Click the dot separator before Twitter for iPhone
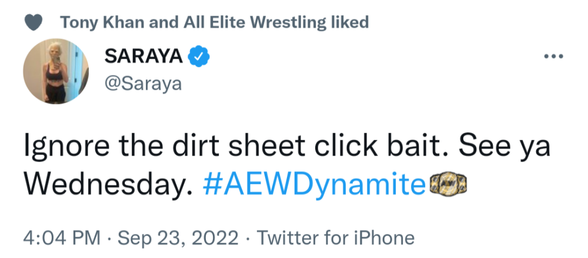This screenshot has width=588, height=258. point(249,238)
